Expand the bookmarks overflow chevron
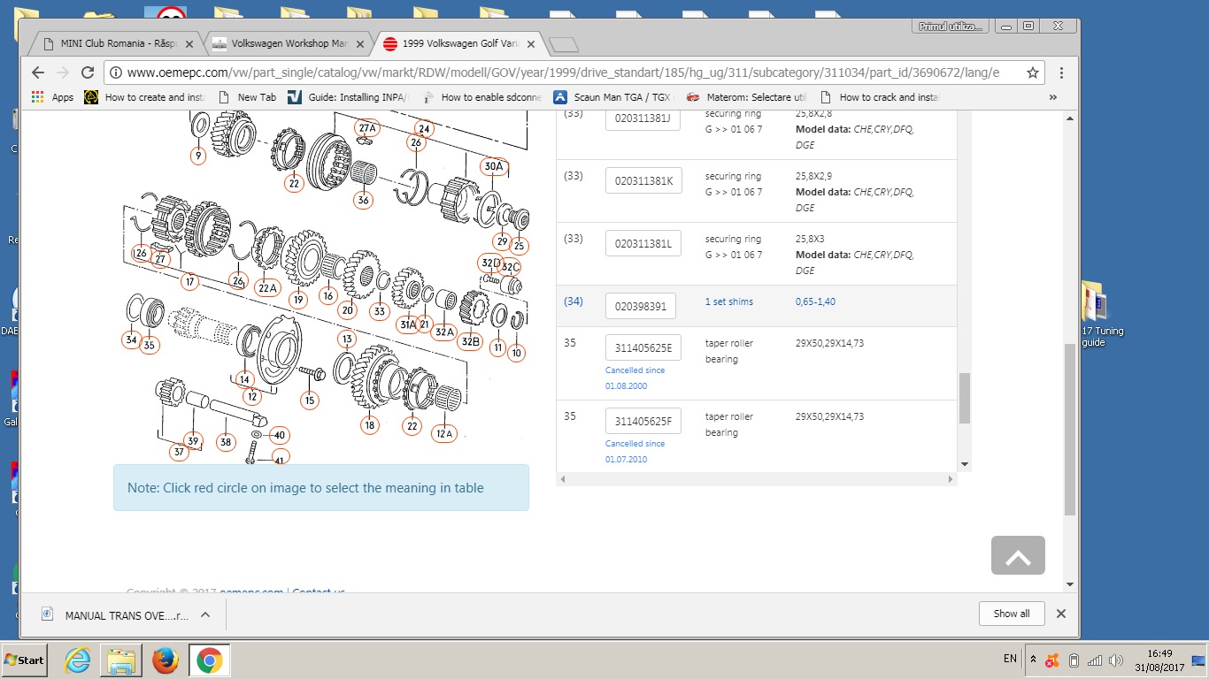Screen dimensions: 1209x679 pos(1052,97)
